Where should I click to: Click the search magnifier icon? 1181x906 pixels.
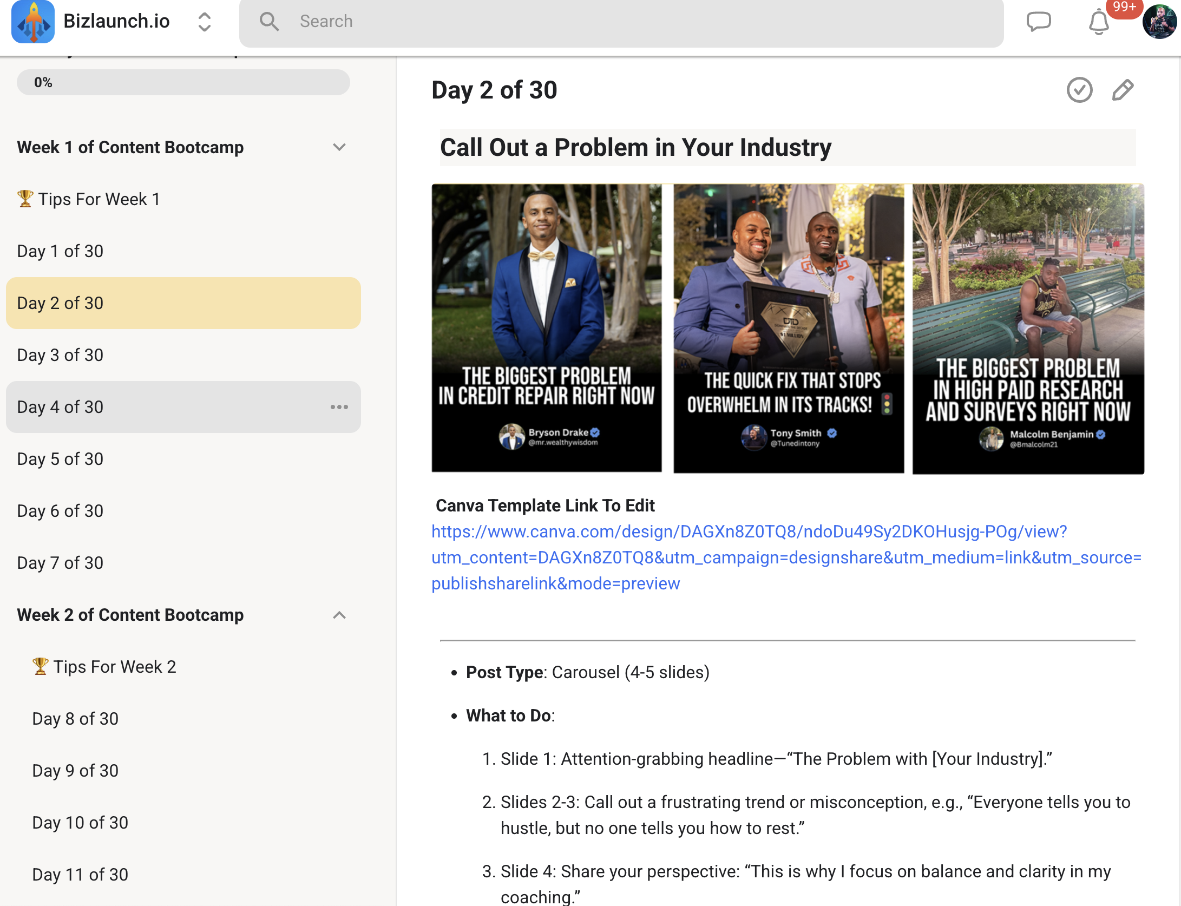click(269, 22)
